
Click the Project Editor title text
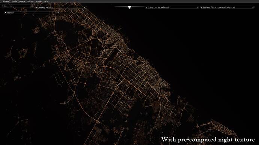point(220,7)
